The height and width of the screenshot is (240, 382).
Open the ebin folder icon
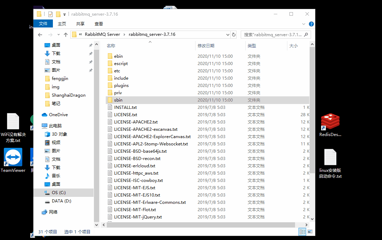[110, 56]
